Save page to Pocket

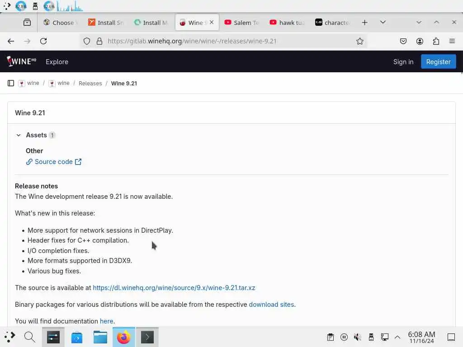click(403, 41)
